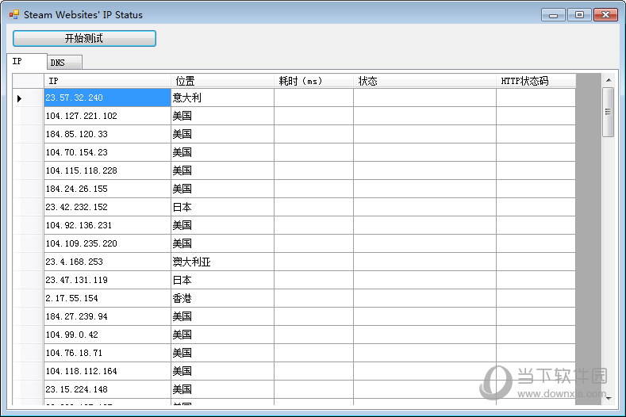
Task: Select IP cell 23.15.224.148
Action: 107,389
